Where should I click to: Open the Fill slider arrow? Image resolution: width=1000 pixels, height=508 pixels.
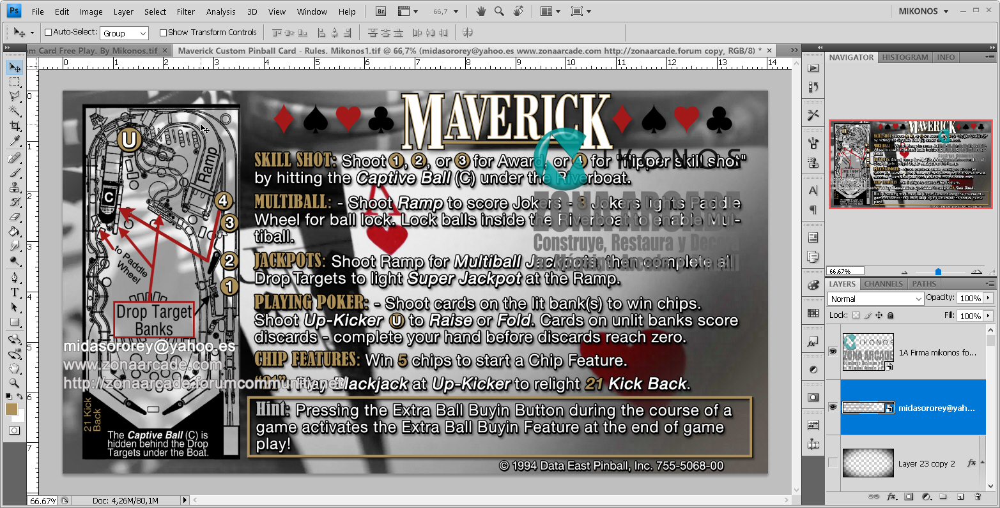click(x=988, y=315)
